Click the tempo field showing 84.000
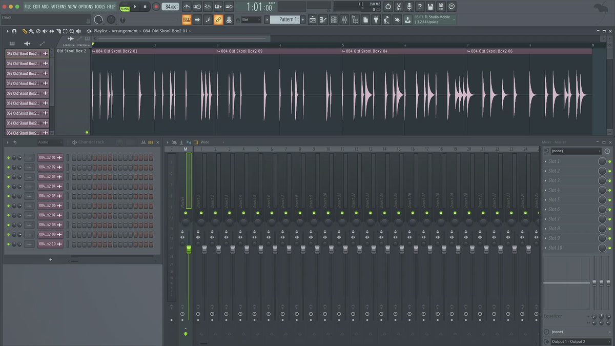Viewport: 615px width, 346px height. (x=170, y=7)
